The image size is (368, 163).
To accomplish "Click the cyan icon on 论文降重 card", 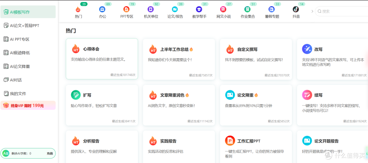I will [230, 95].
